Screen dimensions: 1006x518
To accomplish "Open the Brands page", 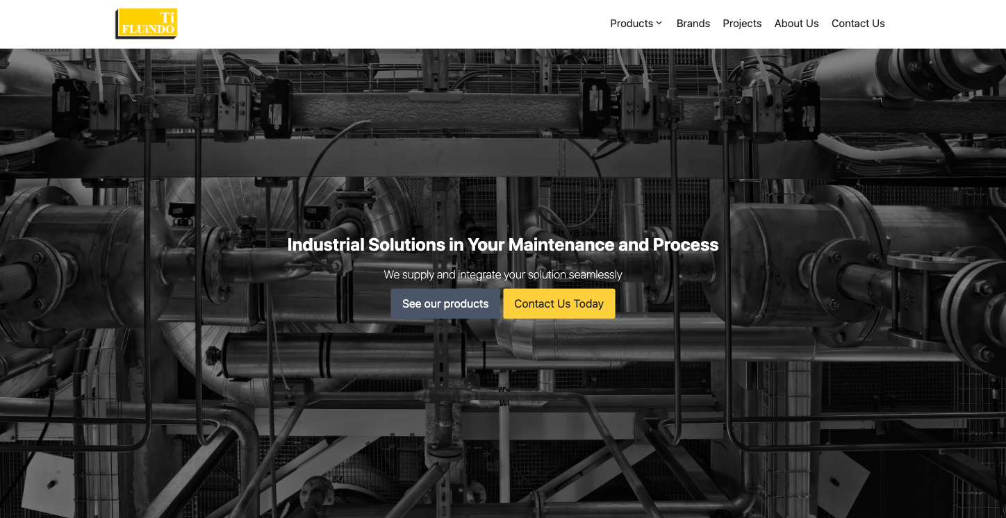I will point(693,24).
